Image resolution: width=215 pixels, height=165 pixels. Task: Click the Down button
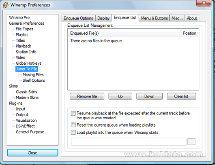coord(149,96)
